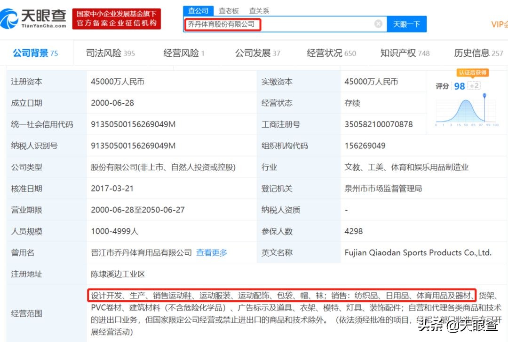Click the 营业期限 value 2000-06-28至2050-06-27
This screenshot has height=342, width=508.
pyautogui.click(x=138, y=210)
